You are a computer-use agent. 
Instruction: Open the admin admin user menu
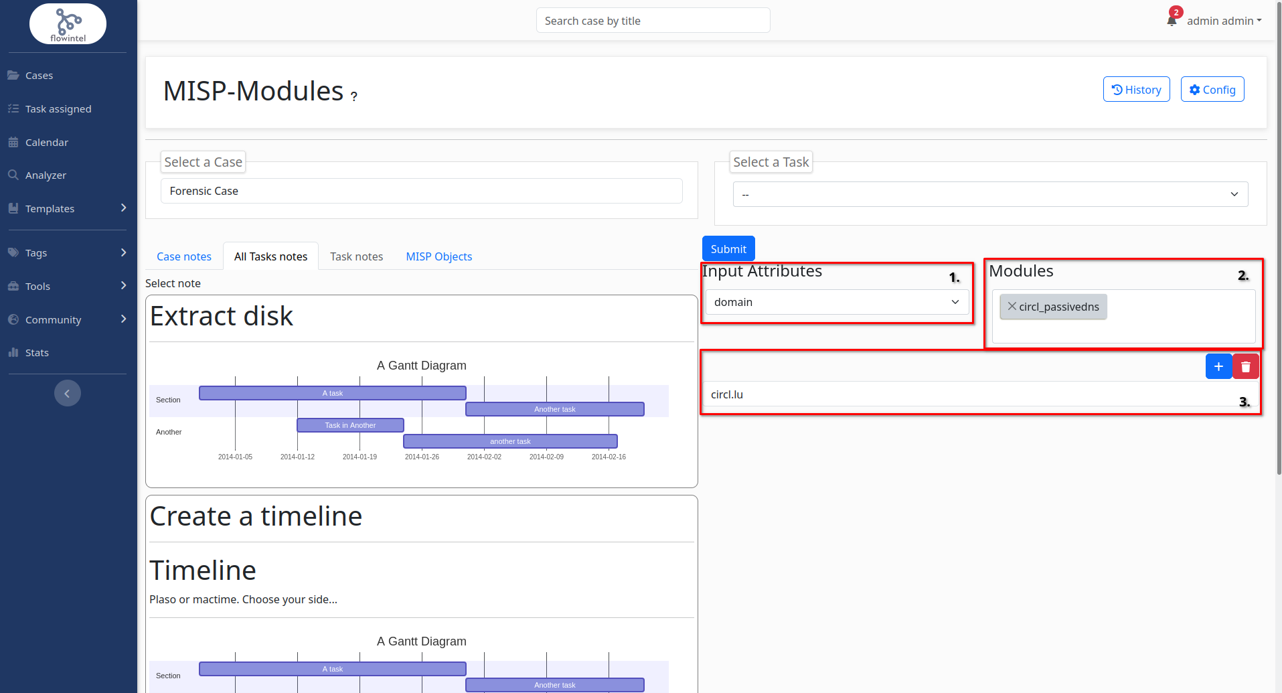point(1224,21)
